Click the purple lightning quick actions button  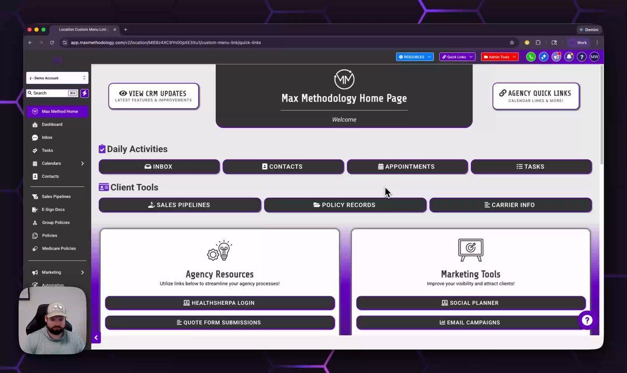pos(85,93)
